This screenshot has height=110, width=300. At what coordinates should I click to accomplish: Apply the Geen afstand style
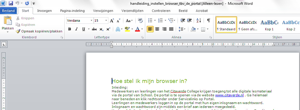[248, 25]
